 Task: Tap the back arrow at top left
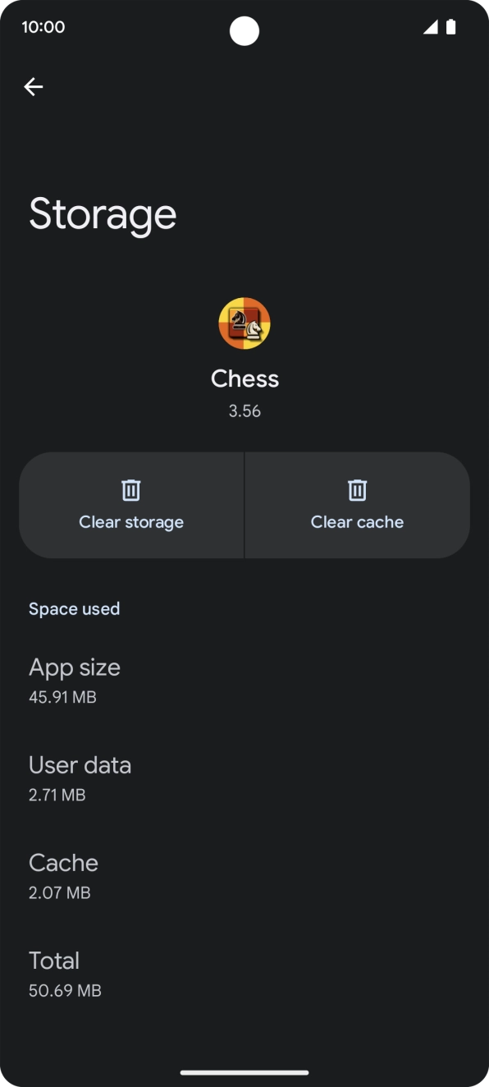coord(33,86)
